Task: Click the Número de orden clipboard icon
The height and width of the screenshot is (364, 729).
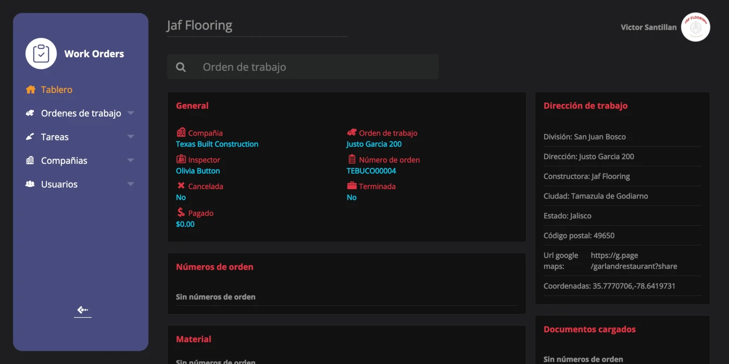Action: tap(351, 160)
